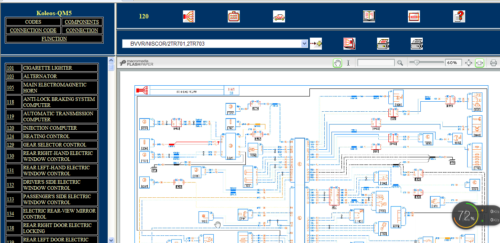The width and height of the screenshot is (500, 243).
Task: Select INJECTION COMPUTER entry
Action: point(60,128)
